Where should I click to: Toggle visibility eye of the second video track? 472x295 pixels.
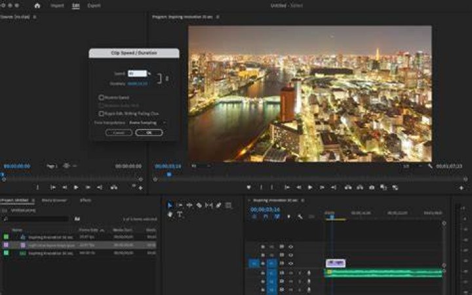(x=291, y=255)
